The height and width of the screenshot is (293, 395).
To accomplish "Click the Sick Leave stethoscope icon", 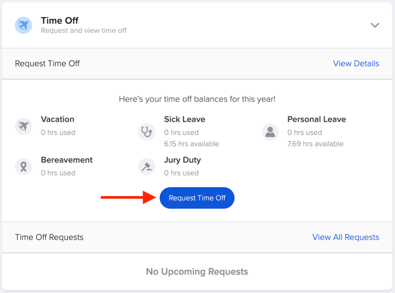I will point(147,132).
